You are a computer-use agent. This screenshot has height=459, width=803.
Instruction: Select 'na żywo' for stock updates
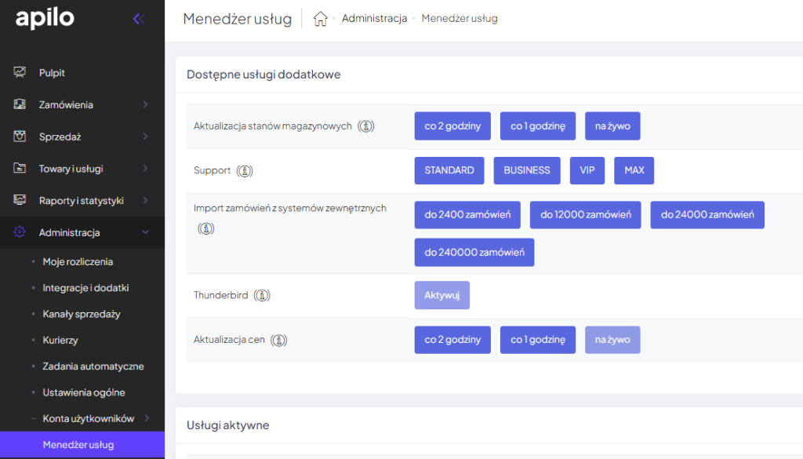(612, 126)
